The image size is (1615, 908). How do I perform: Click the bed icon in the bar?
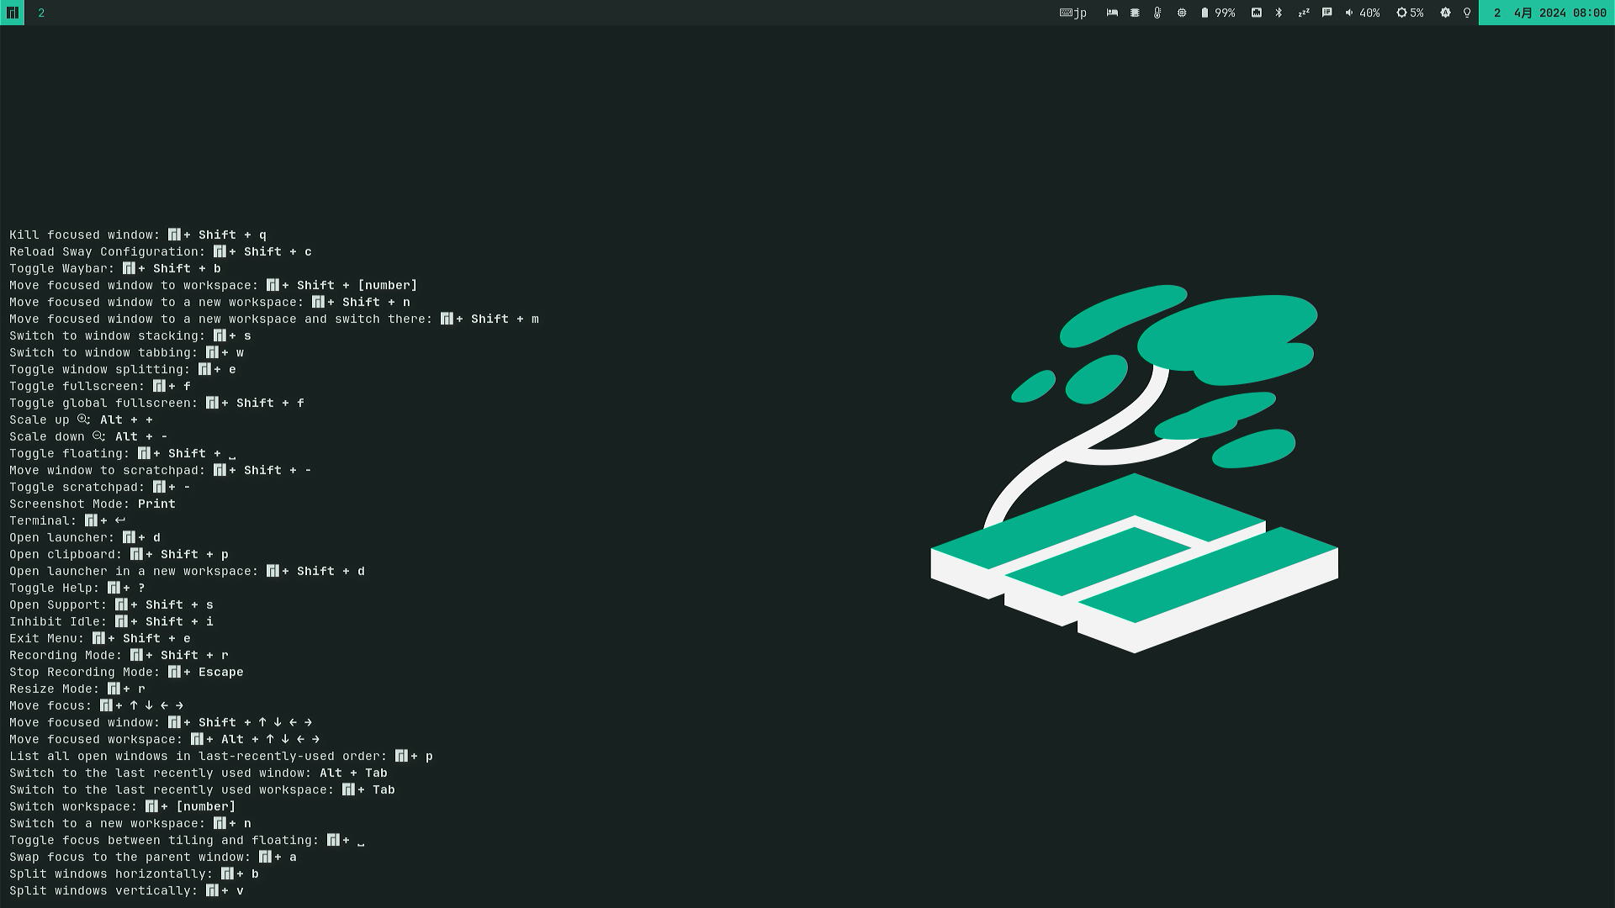point(1112,13)
